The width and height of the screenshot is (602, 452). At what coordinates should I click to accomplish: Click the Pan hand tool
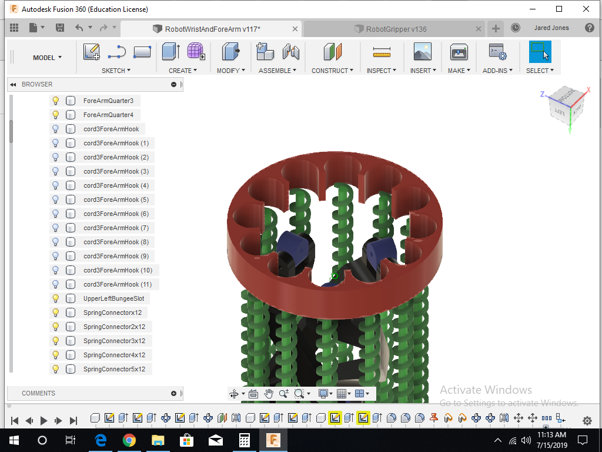[x=268, y=393]
